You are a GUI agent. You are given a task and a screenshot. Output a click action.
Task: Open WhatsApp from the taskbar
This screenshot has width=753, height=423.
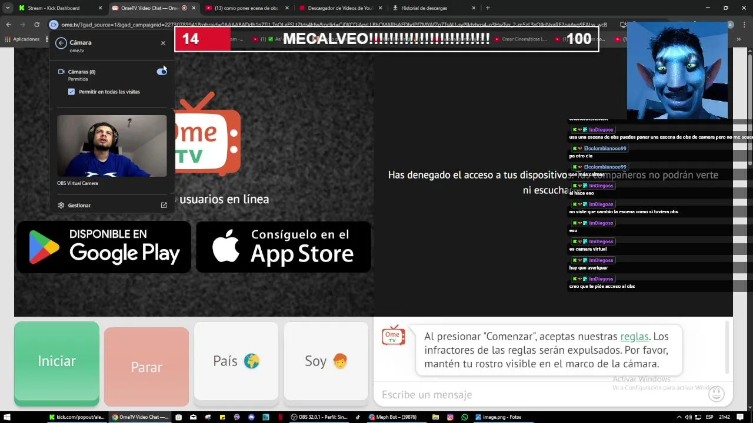click(x=465, y=417)
